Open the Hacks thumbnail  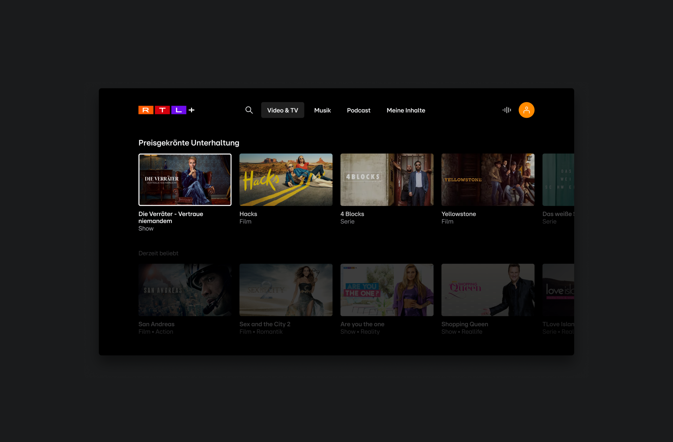click(286, 180)
